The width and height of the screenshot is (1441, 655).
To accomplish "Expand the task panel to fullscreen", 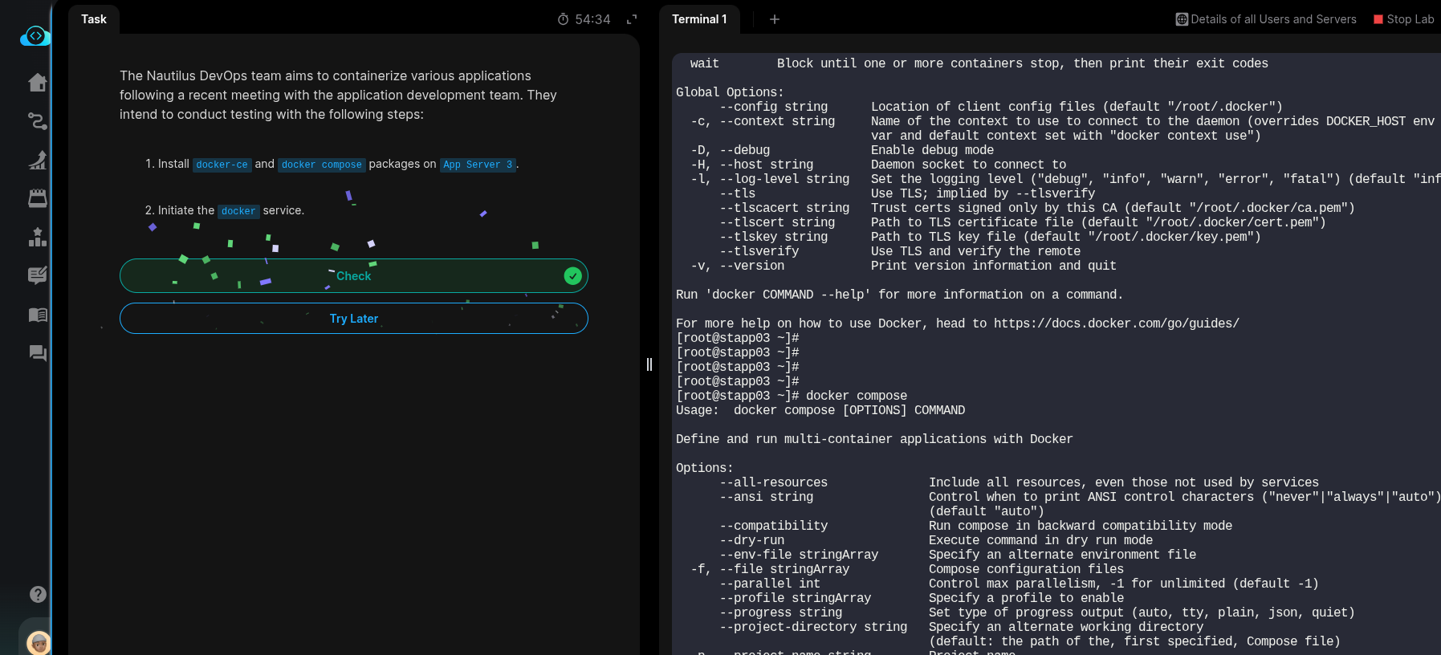I will pos(632,19).
